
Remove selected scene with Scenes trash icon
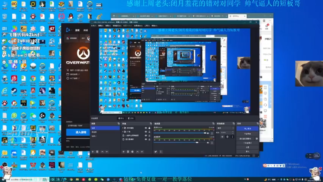tap(97, 152)
